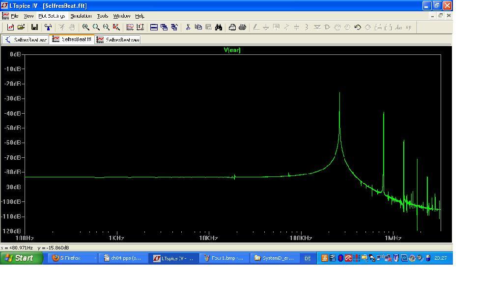The height and width of the screenshot is (294, 503).
Task: Click the Place Component gate icon
Action: 327,27
